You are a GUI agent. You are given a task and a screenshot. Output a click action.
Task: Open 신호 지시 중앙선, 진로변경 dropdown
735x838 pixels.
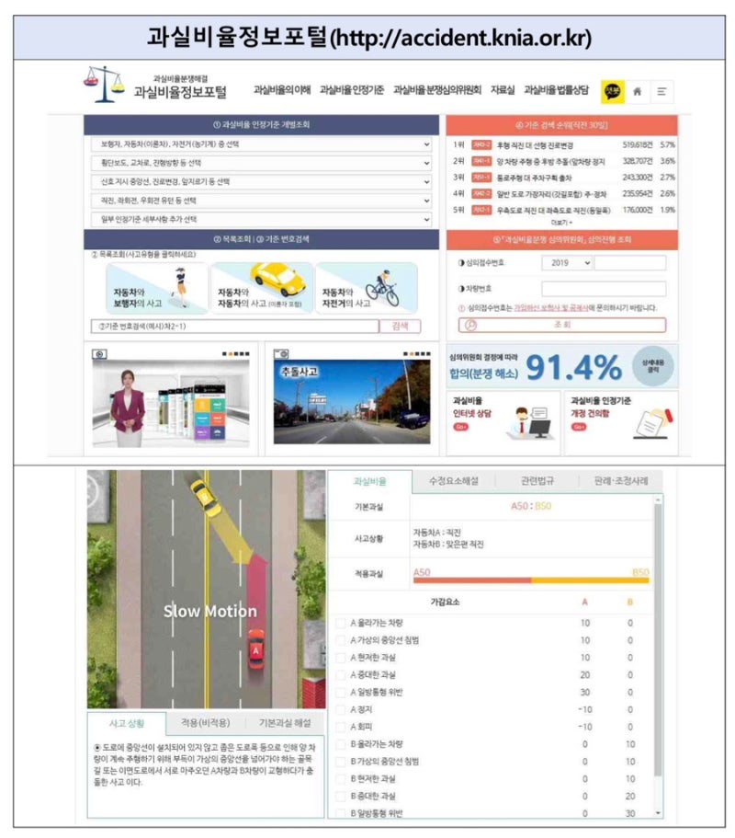[261, 182]
